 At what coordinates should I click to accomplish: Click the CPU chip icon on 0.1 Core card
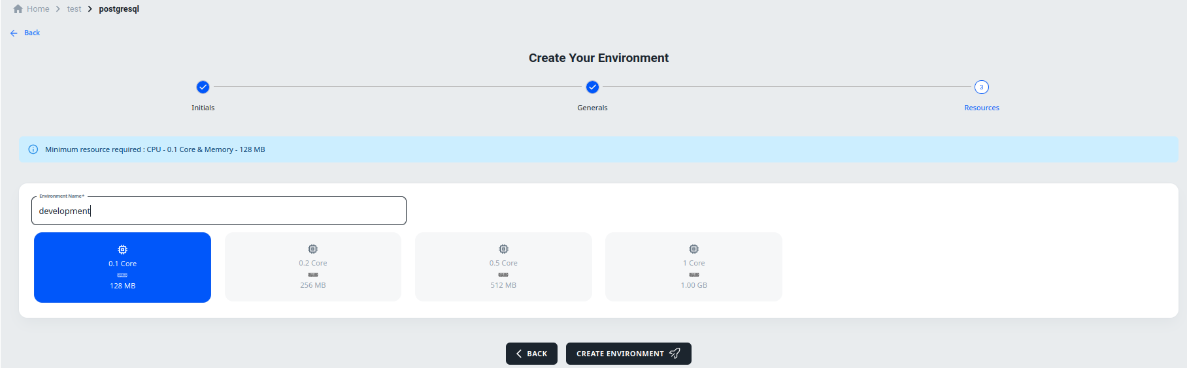[122, 249]
